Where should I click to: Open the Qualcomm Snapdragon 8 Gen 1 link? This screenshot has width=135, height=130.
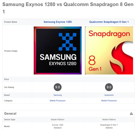[109, 22]
